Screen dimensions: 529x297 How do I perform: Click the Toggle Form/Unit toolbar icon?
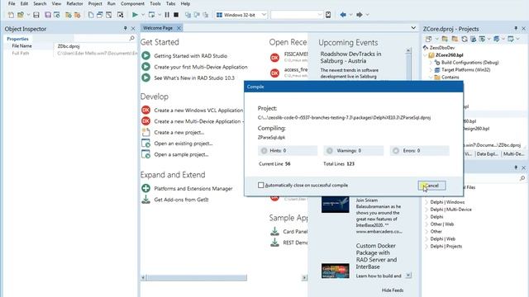[x=108, y=15]
